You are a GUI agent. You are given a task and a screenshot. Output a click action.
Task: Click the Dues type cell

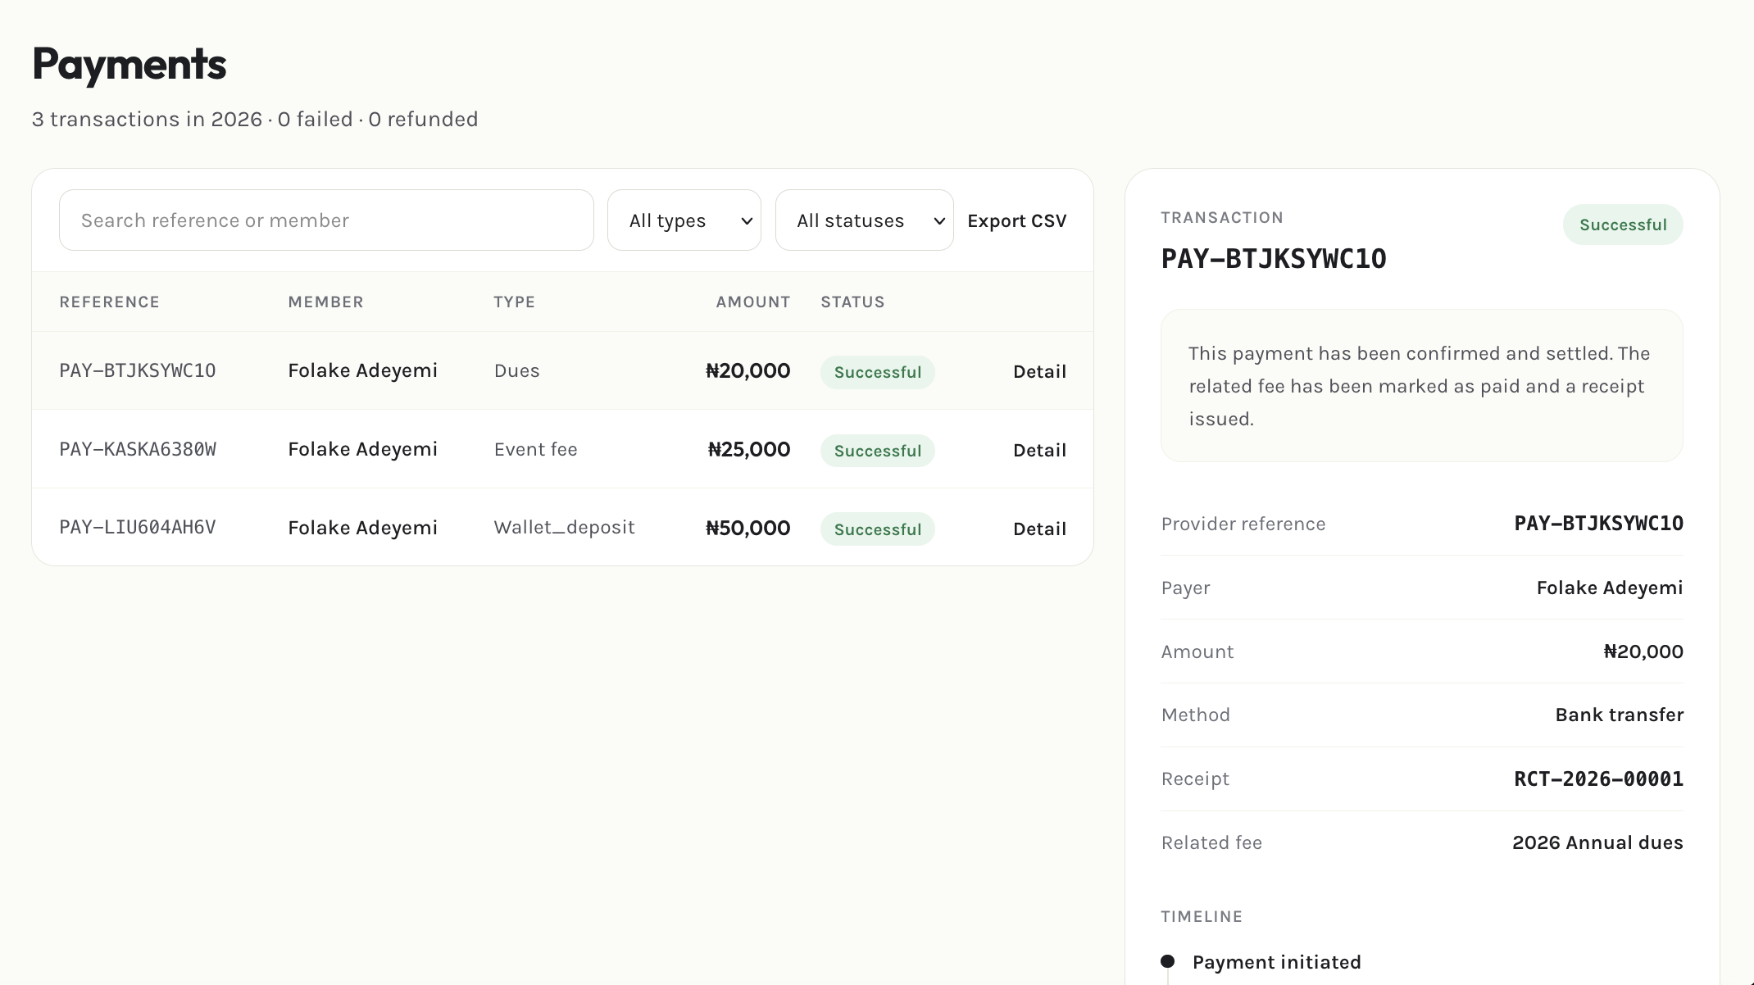(x=517, y=370)
